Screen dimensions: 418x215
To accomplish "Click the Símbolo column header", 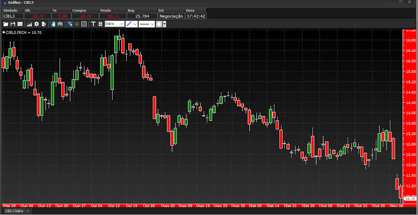I will 10,10.
